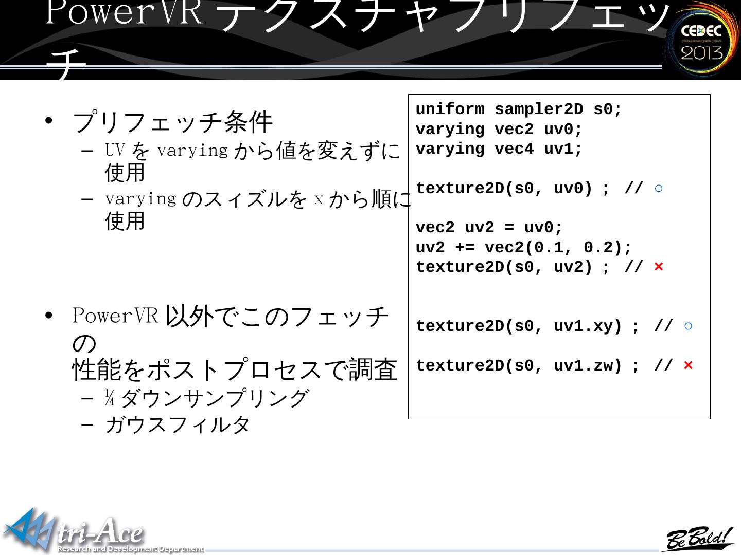Select the bullet 'プリフェッチ条件'
The image size is (741, 555).
(x=172, y=122)
